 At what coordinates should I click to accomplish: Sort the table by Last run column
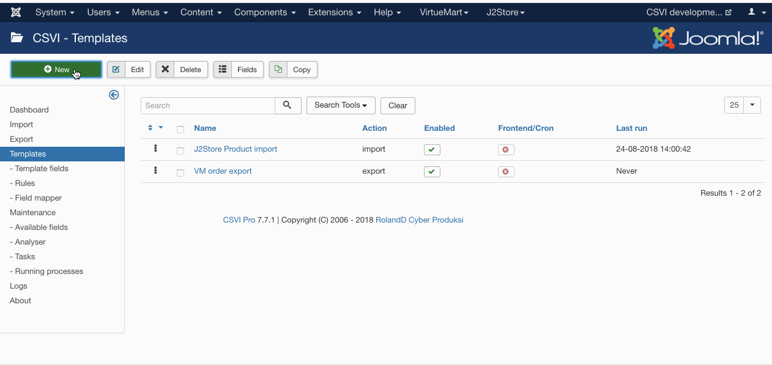coord(631,128)
